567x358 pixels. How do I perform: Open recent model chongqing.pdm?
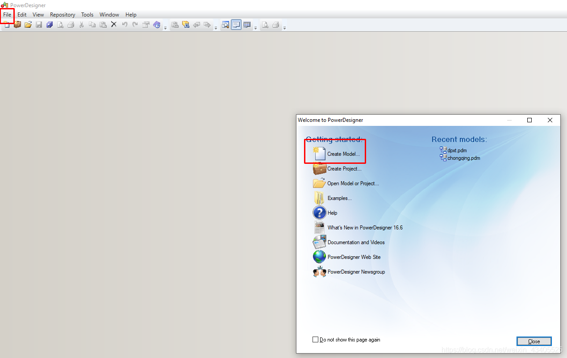(x=464, y=158)
